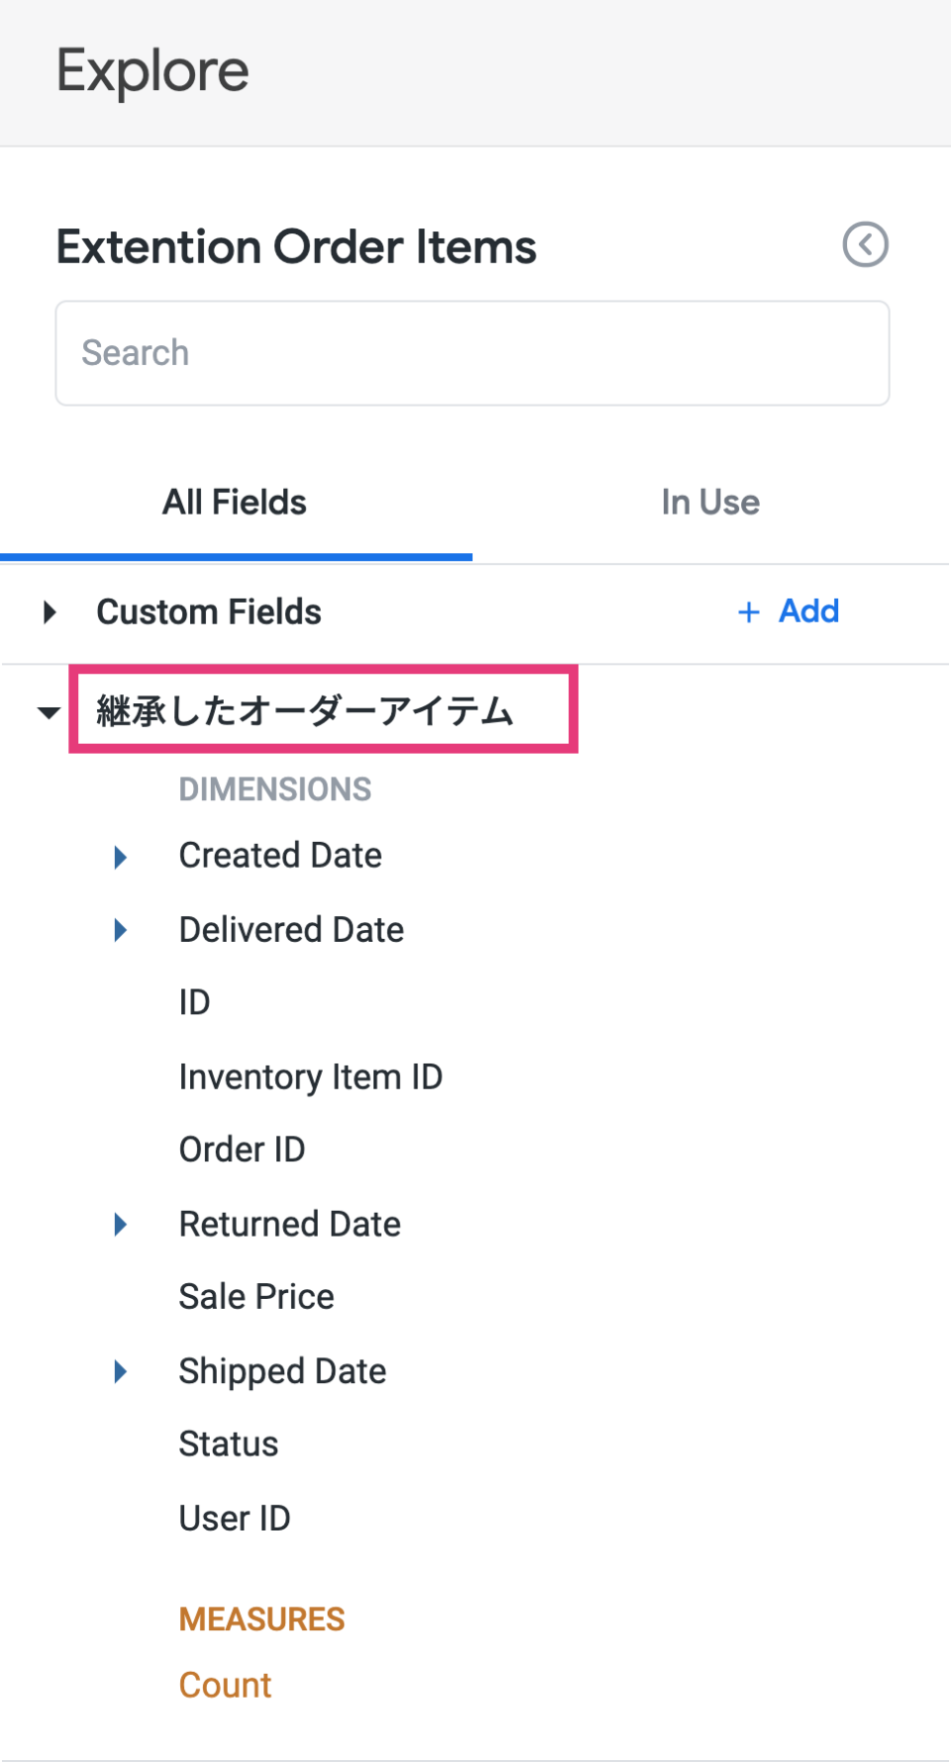Add a new custom field
The width and height of the screenshot is (951, 1762).
[x=789, y=611]
